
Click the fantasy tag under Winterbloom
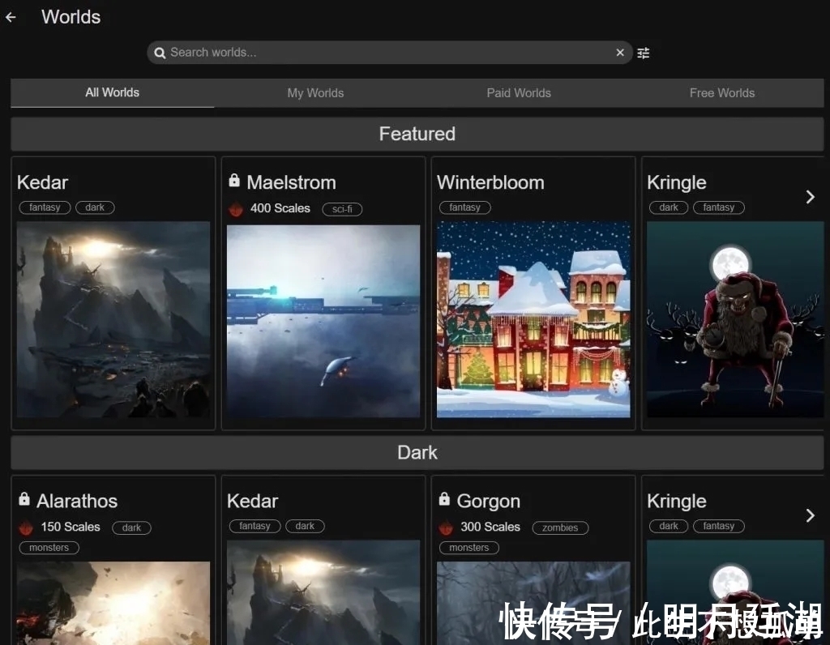464,207
